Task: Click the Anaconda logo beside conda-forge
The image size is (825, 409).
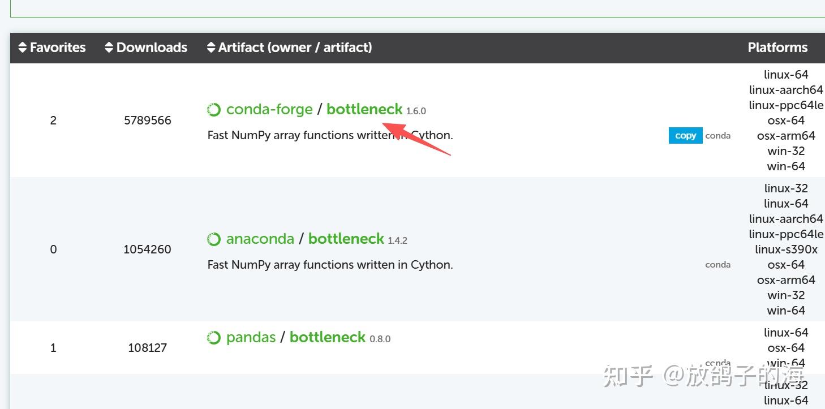Action: point(214,110)
